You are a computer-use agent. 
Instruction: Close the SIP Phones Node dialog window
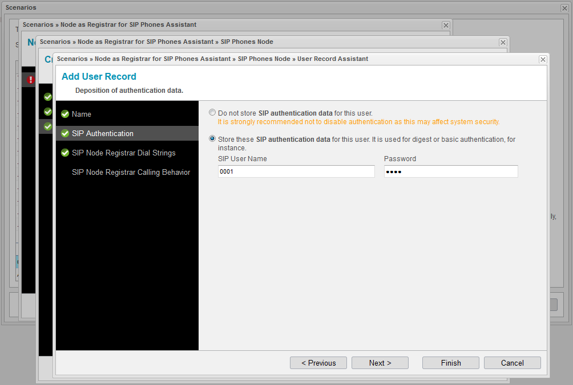[x=503, y=43]
